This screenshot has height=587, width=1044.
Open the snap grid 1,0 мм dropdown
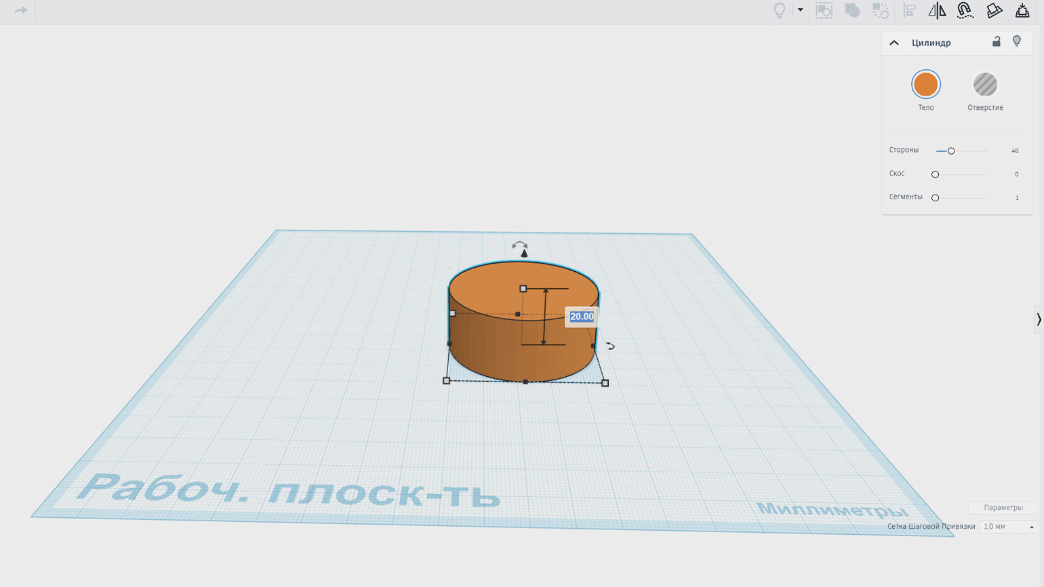(x=1007, y=527)
